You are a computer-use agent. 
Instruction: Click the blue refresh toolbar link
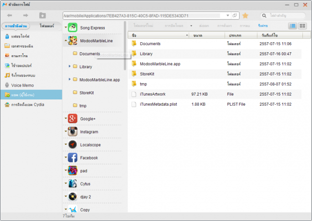263,25
